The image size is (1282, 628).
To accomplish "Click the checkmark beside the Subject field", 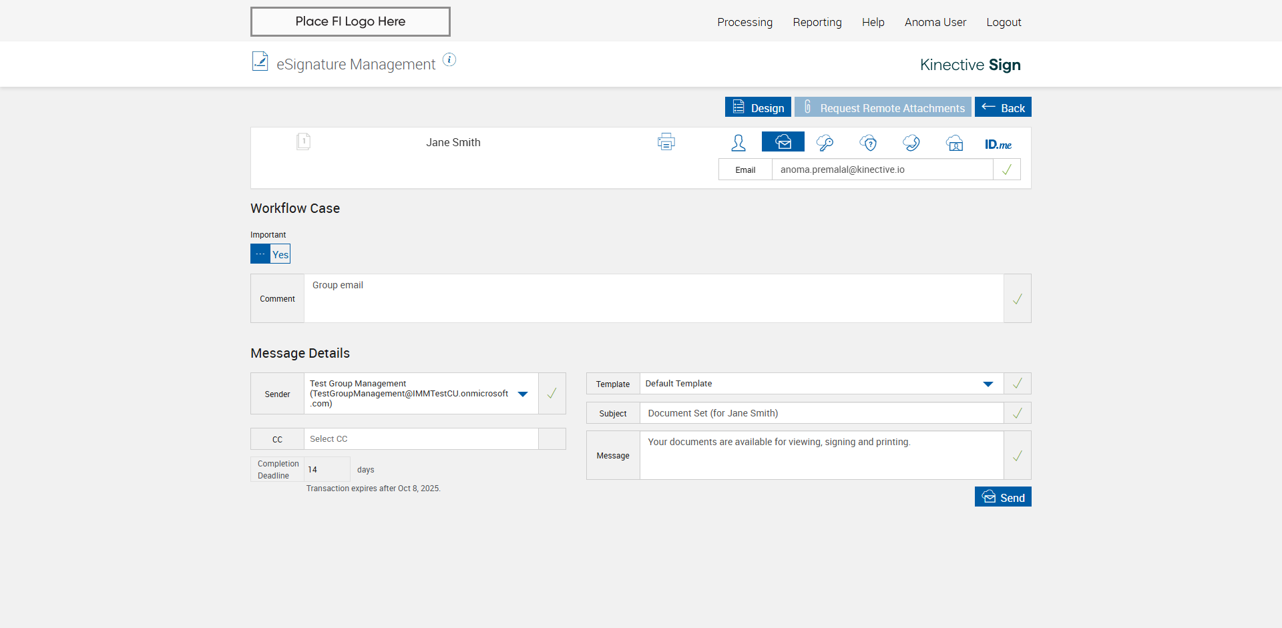I will click(x=1017, y=414).
